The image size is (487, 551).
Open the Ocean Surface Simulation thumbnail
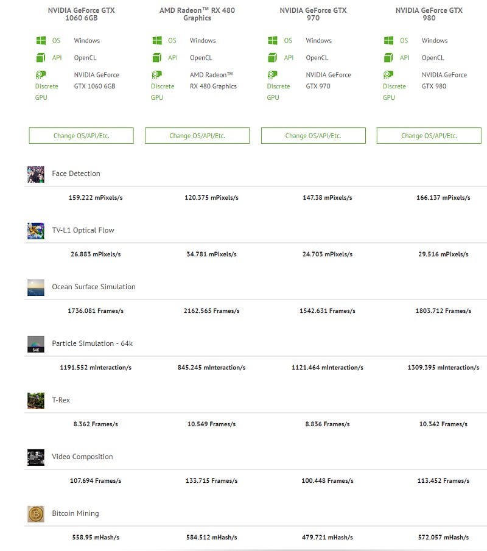36,287
